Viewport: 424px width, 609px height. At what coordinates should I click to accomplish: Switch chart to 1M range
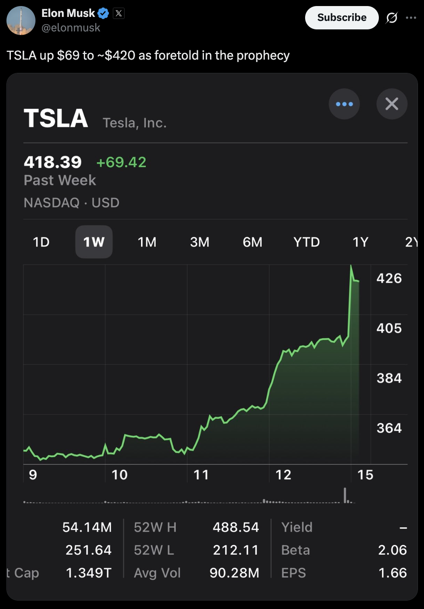[x=147, y=242]
